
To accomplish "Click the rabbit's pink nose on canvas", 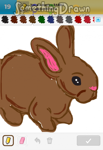I will (93, 88).
